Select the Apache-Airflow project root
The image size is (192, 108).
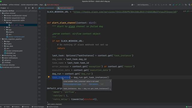point(8,11)
